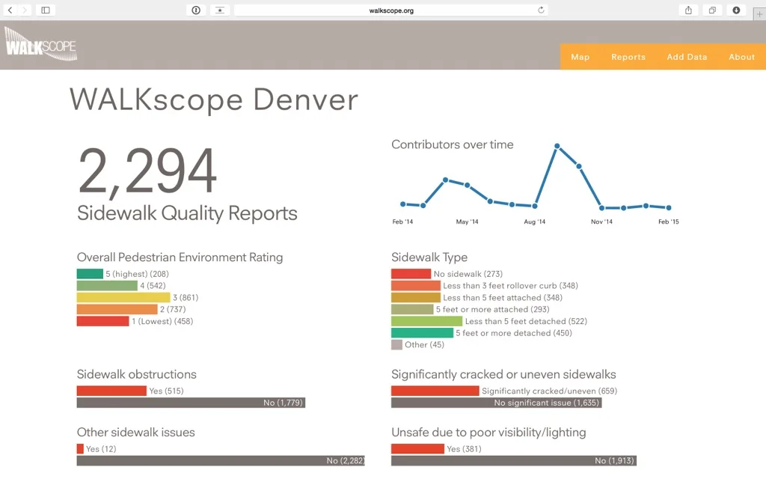Click the Sidewalk Type heading
Viewport: 766px width, 479px height.
click(x=429, y=257)
